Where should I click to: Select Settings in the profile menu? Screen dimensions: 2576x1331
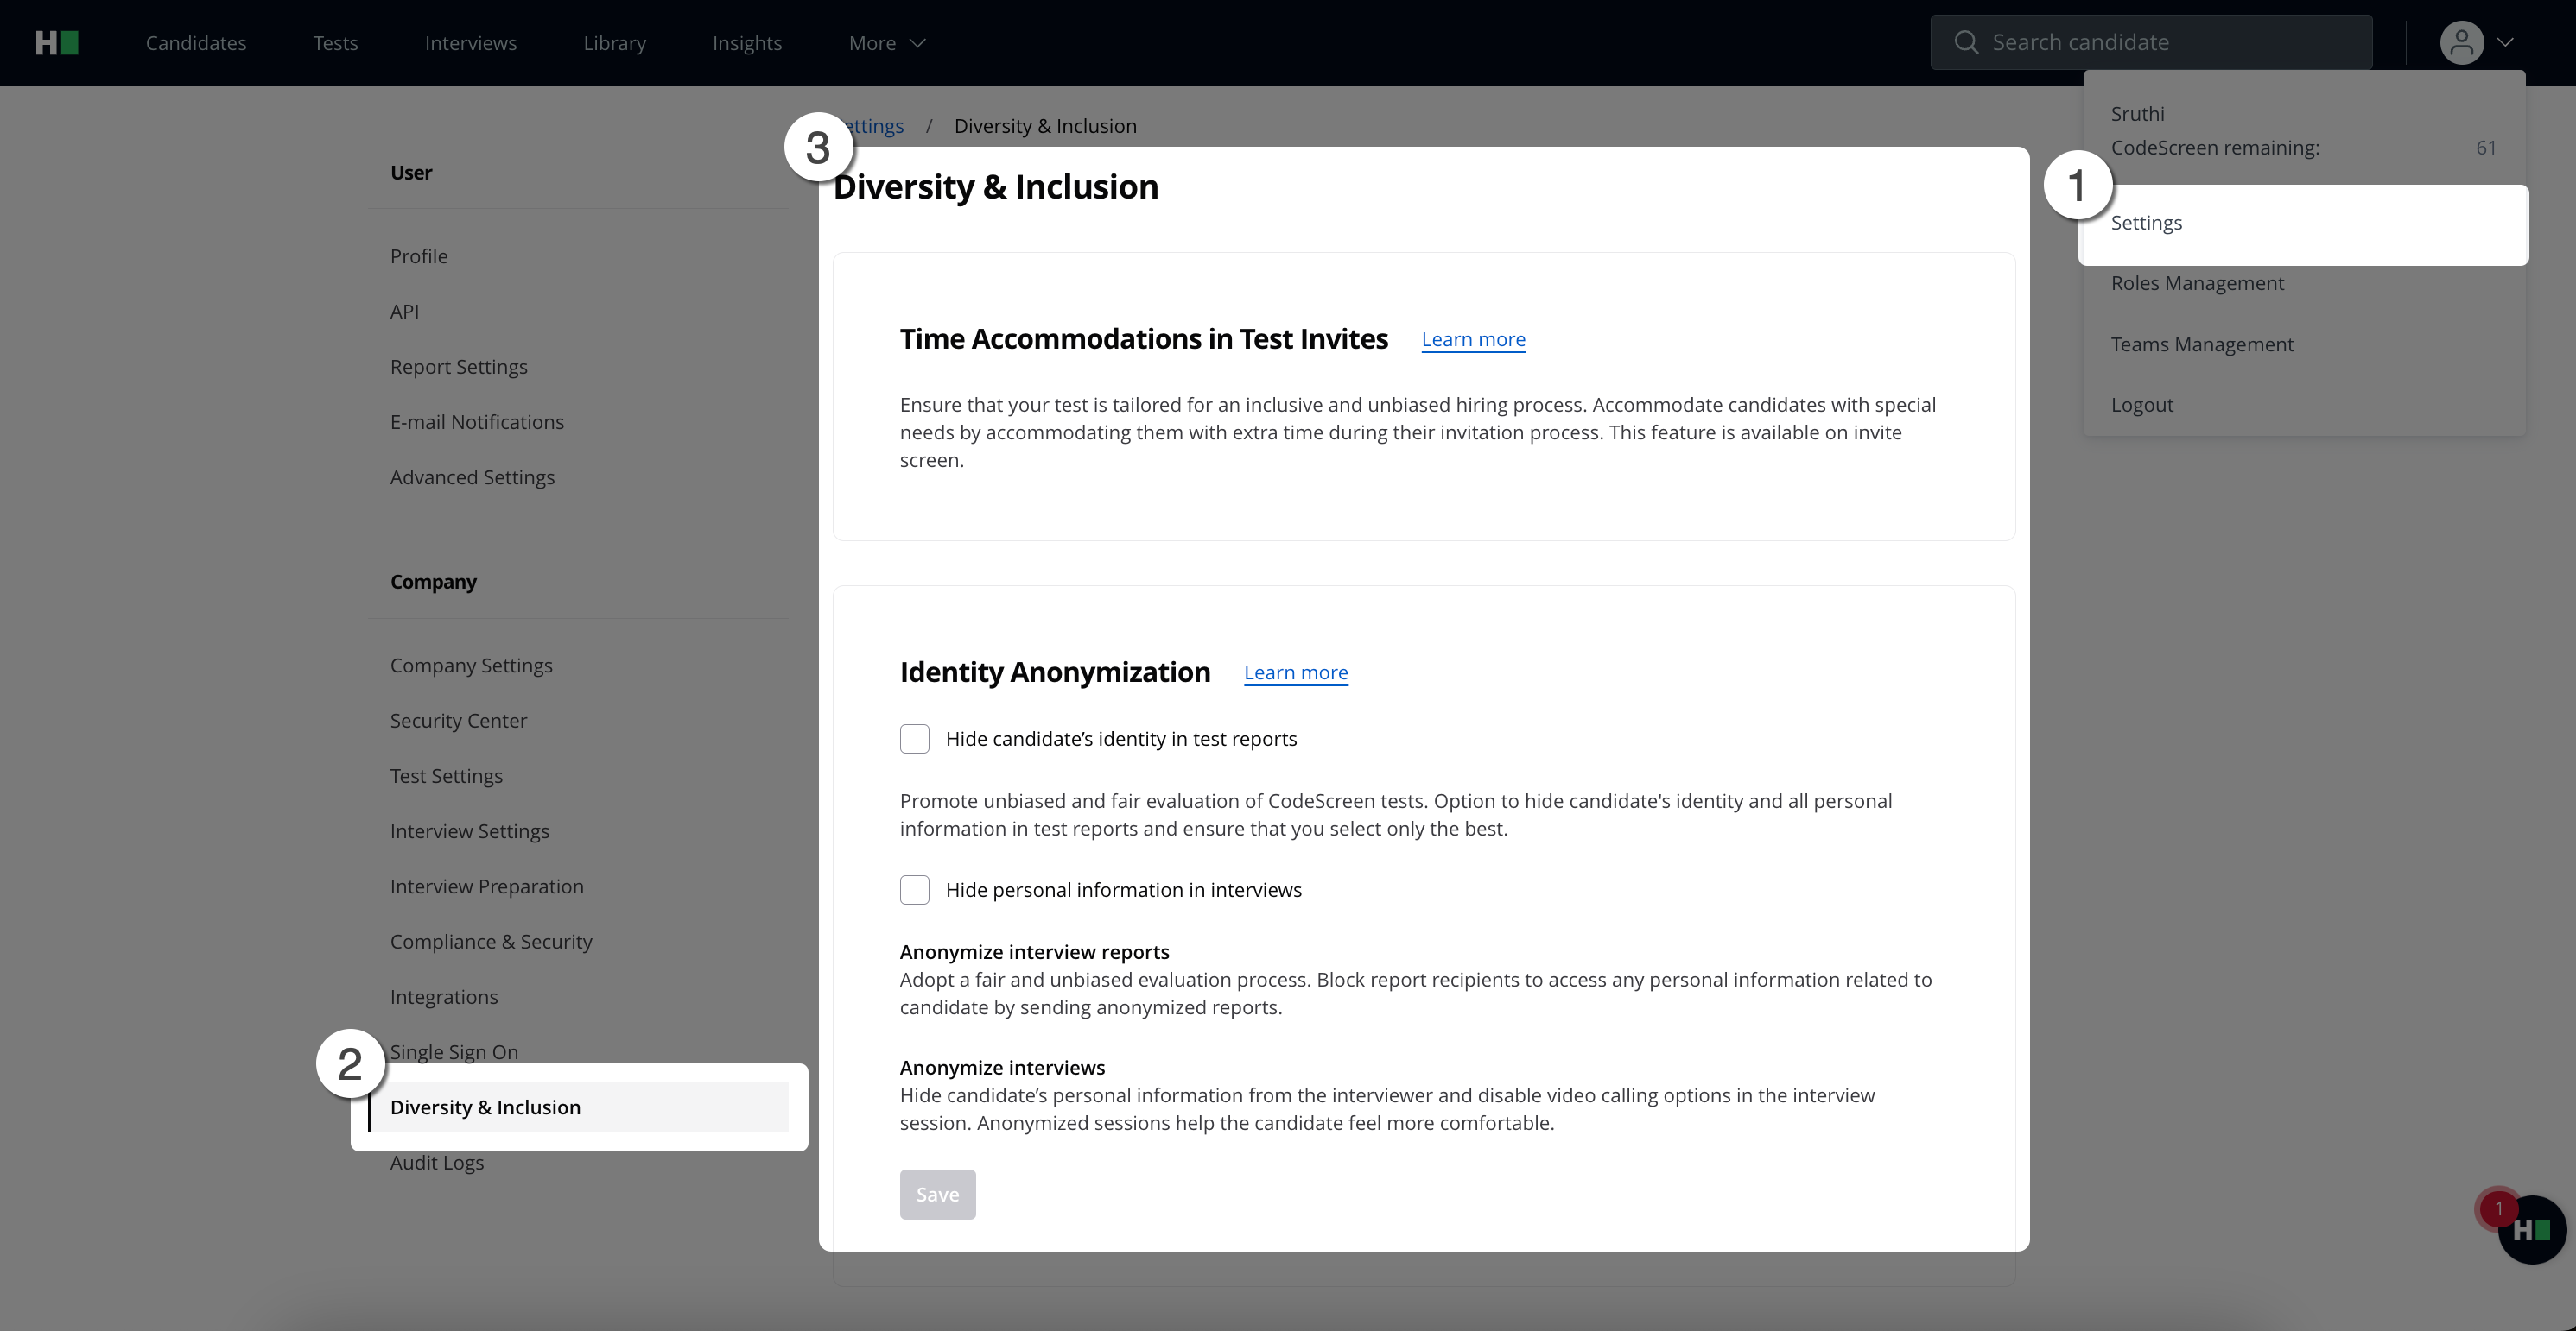[x=2147, y=224]
